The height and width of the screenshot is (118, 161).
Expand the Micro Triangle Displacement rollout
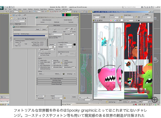coord(57,78)
